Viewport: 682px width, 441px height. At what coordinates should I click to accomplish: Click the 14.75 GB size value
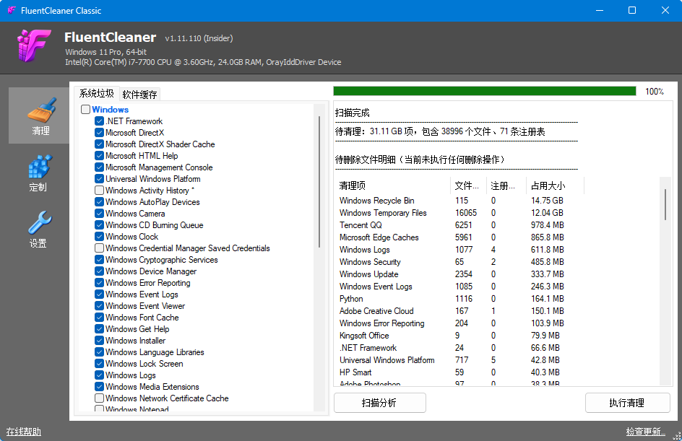[x=547, y=201]
